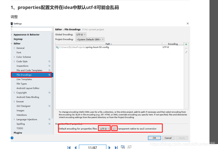Click the search magnifier icon in Settings

point(12,29)
